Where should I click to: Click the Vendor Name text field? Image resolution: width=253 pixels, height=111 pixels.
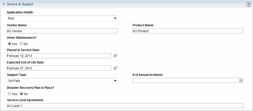62,31
